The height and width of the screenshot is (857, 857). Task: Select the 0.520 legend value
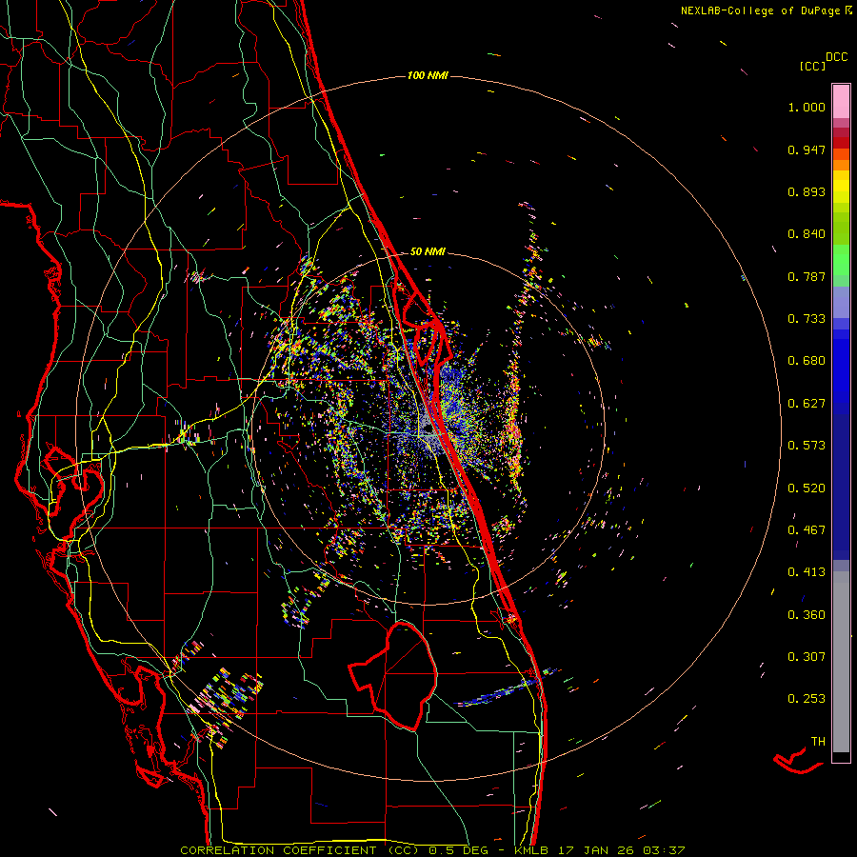pyautogui.click(x=807, y=488)
